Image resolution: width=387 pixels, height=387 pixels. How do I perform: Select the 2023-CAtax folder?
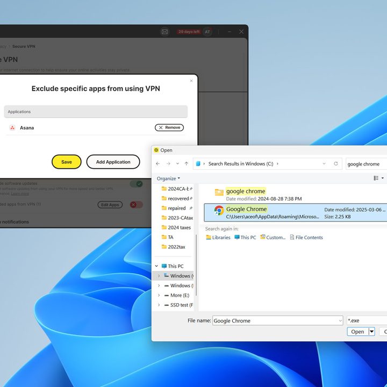(177, 218)
